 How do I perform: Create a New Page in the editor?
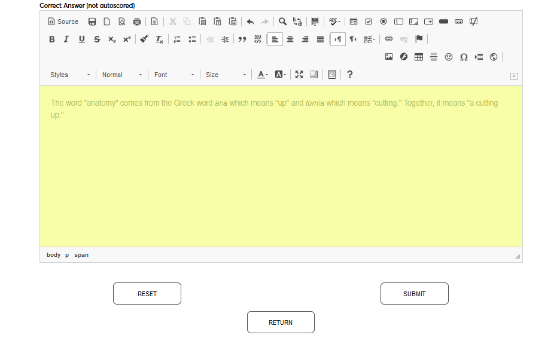[x=106, y=21]
